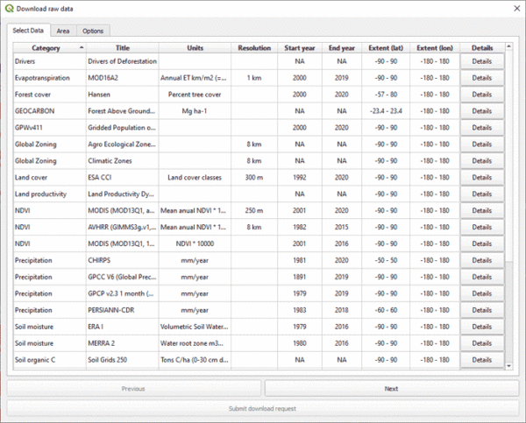
Task: Click the table scrollbar up arrow
Action: click(508, 46)
